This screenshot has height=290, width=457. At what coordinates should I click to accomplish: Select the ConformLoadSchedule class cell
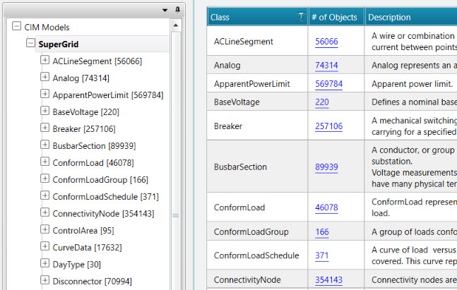[x=257, y=255]
